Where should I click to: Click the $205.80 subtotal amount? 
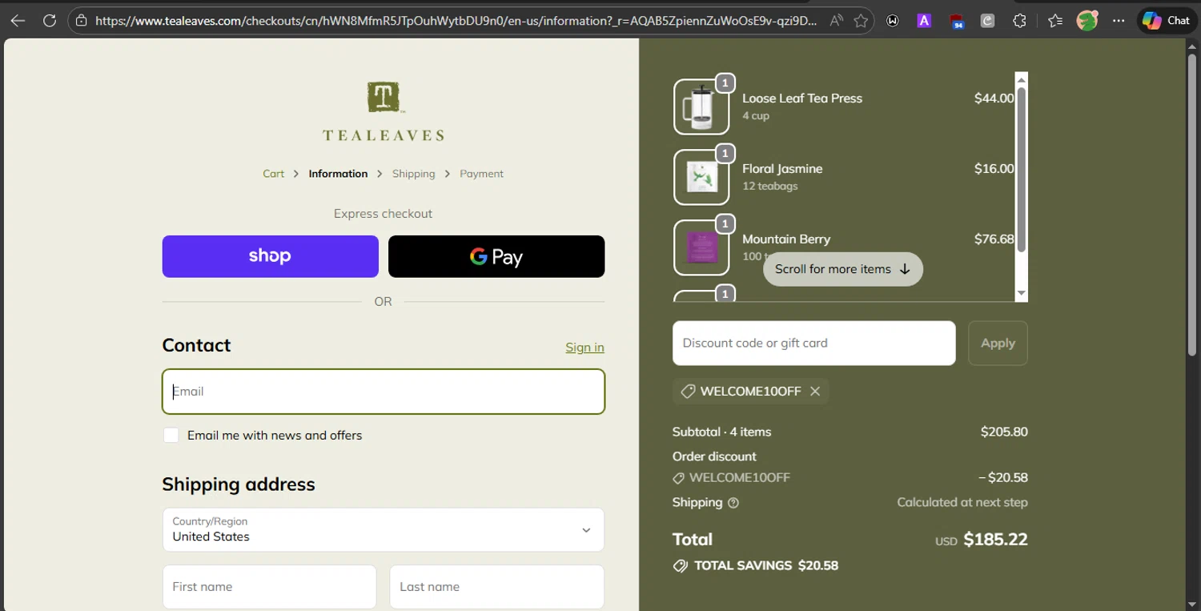coord(1004,432)
